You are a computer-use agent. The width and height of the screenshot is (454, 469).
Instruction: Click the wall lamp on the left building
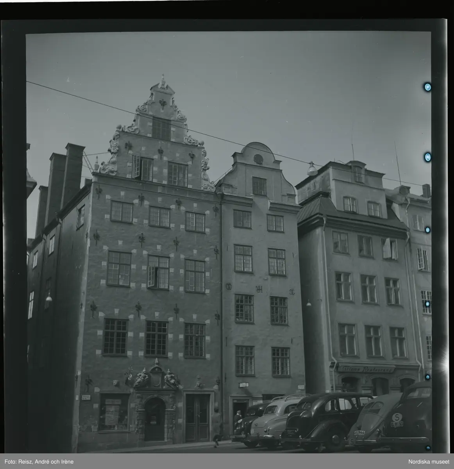[48, 298]
